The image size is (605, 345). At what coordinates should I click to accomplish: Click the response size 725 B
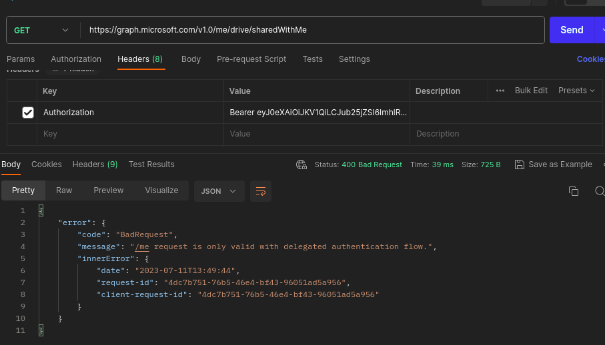tap(490, 165)
